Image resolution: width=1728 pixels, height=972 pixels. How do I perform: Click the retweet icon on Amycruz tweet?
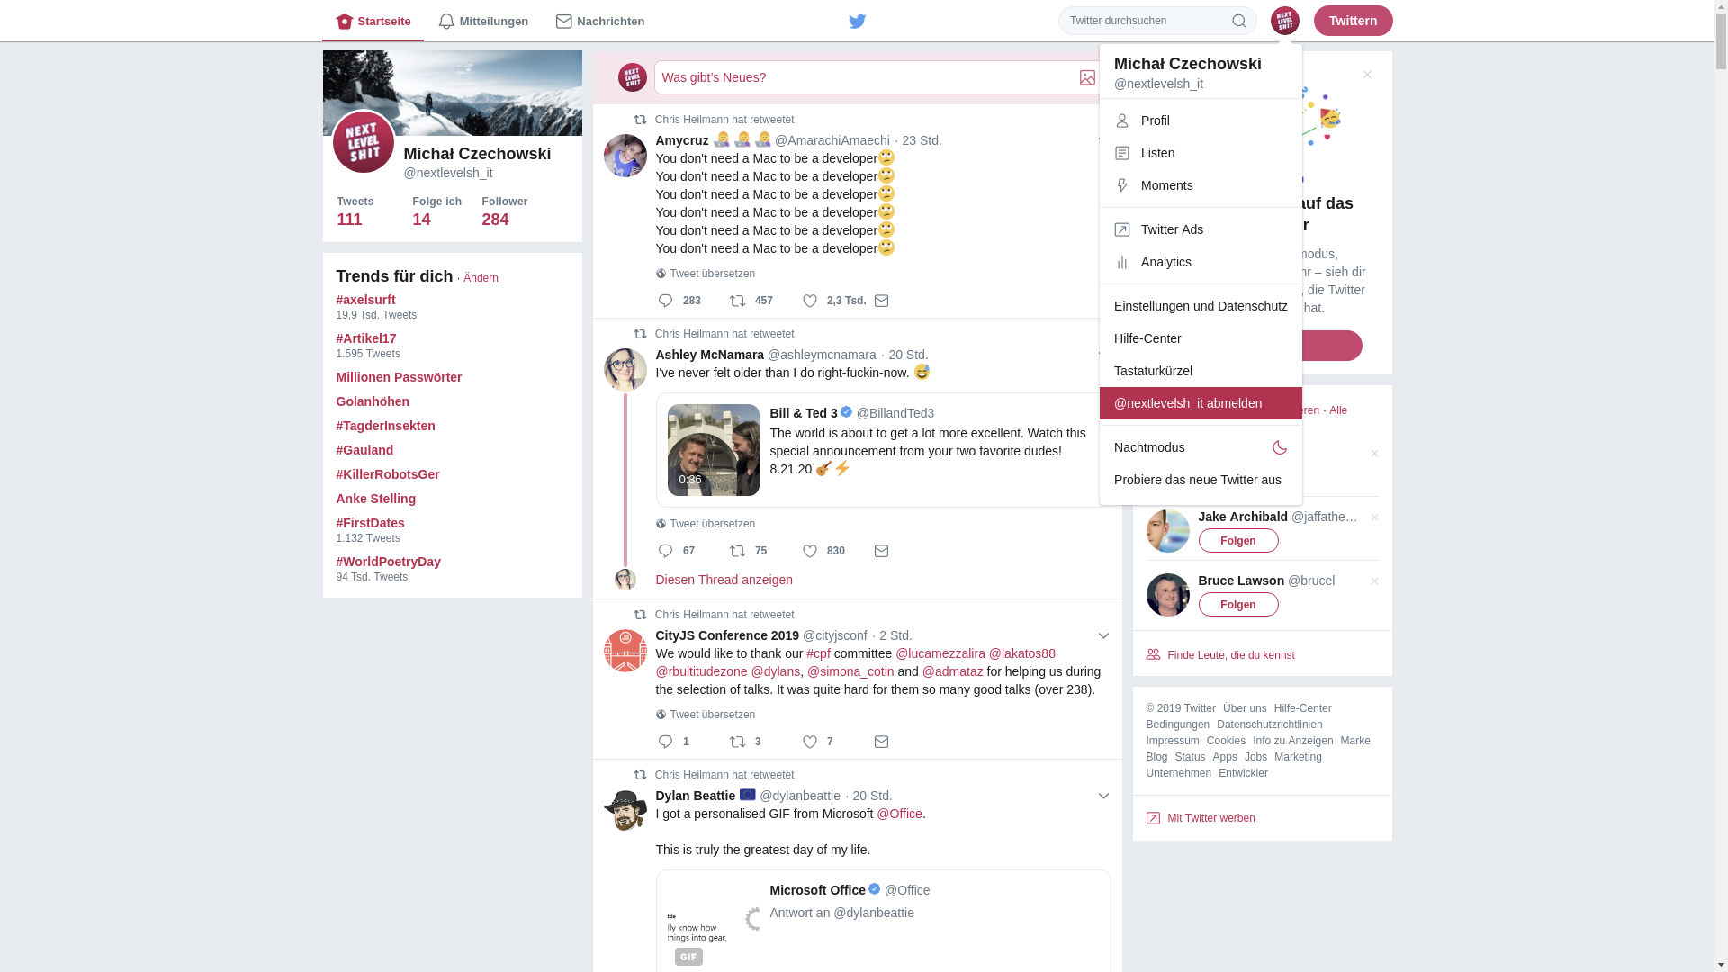[737, 301]
